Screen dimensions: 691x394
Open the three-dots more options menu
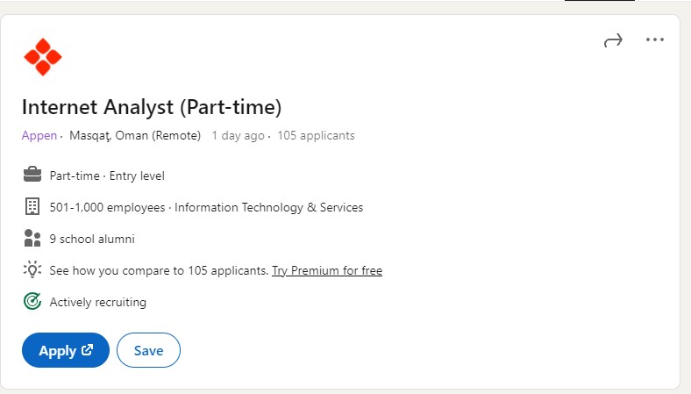655,39
